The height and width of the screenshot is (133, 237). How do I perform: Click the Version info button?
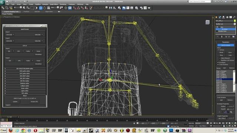coord(34,102)
